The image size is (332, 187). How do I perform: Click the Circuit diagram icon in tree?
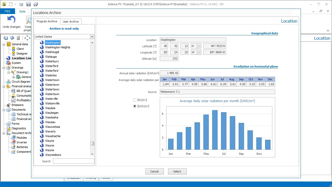(x=9, y=82)
